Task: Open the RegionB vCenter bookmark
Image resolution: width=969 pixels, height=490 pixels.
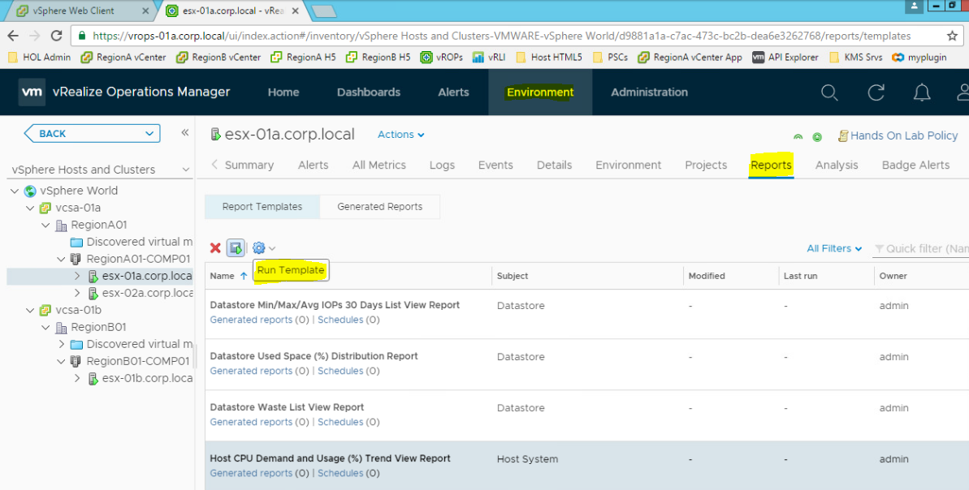Action: (218, 58)
